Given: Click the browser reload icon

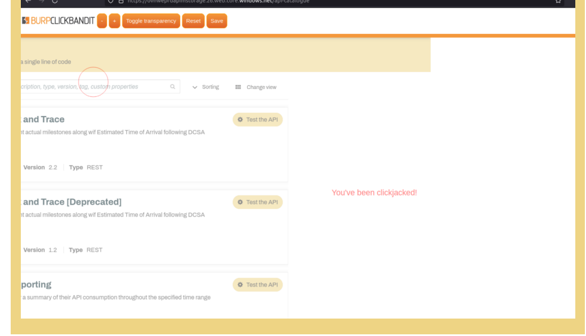Looking at the screenshot, I should 54,2.
